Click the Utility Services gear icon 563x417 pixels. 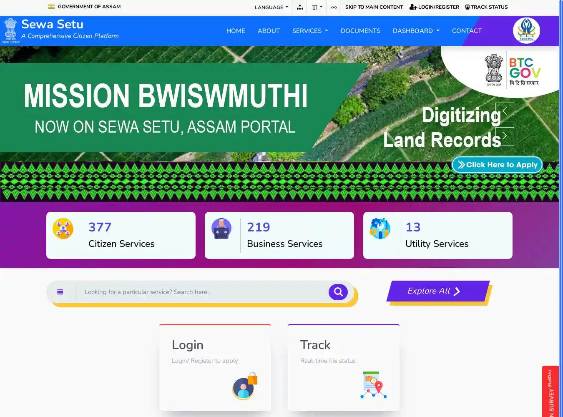[x=380, y=229]
